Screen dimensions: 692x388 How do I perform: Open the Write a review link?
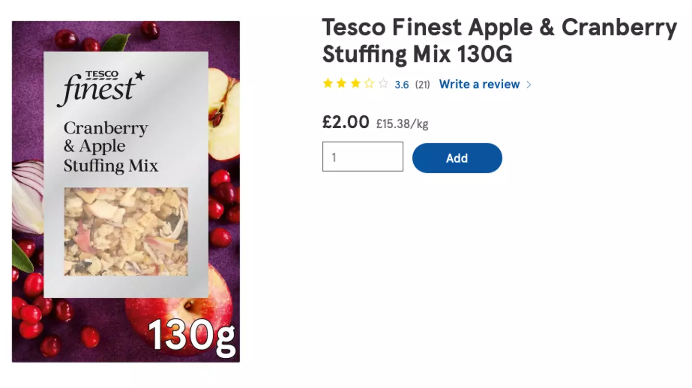coord(479,85)
